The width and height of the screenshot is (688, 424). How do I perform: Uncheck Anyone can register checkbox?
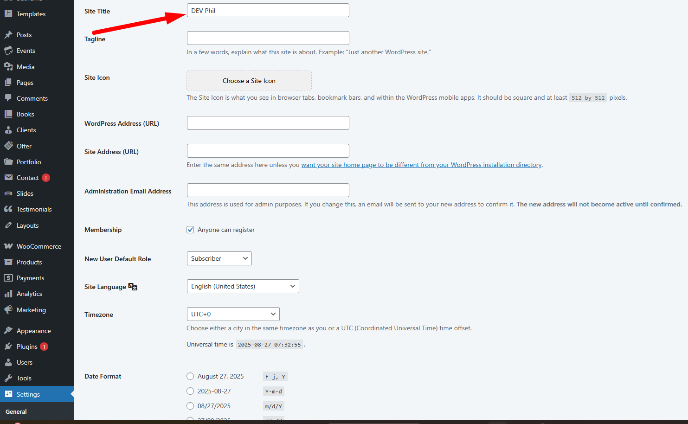pyautogui.click(x=190, y=230)
